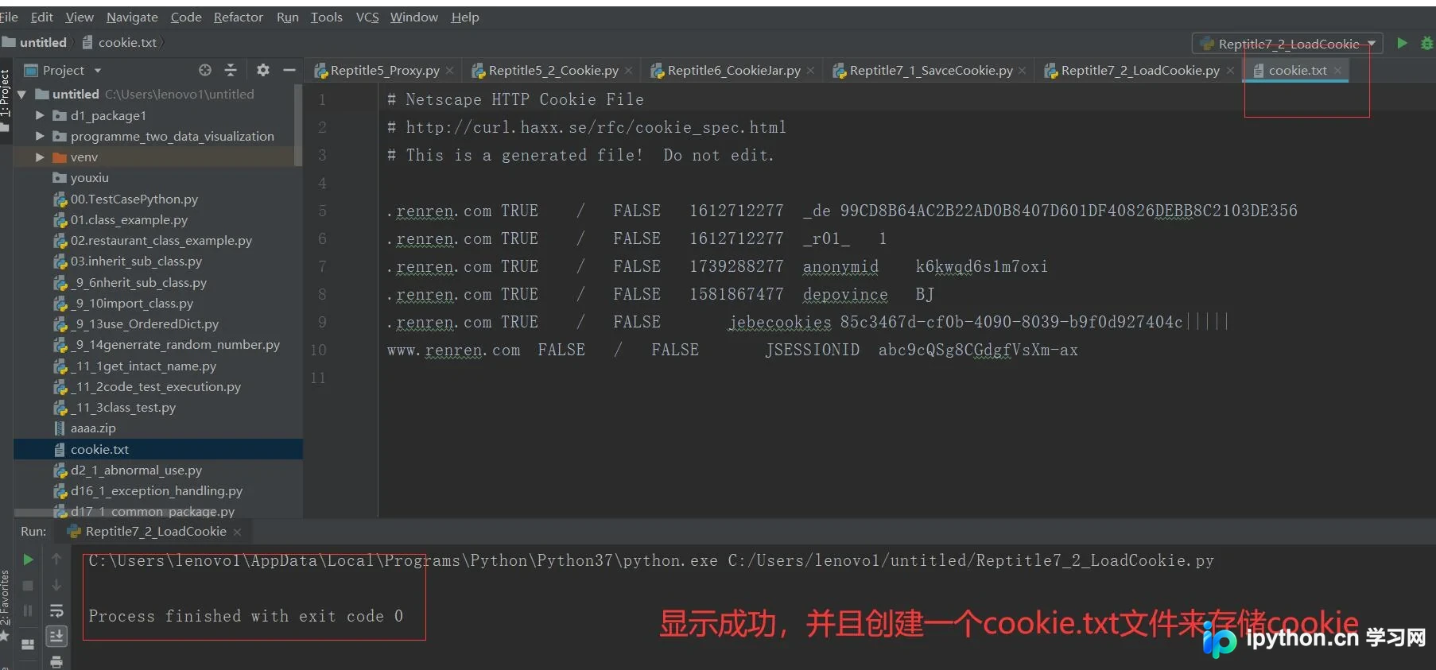1436x670 pixels.
Task: Close the Reptitle7_1_SavceCookie.py tab
Action: point(1022,71)
